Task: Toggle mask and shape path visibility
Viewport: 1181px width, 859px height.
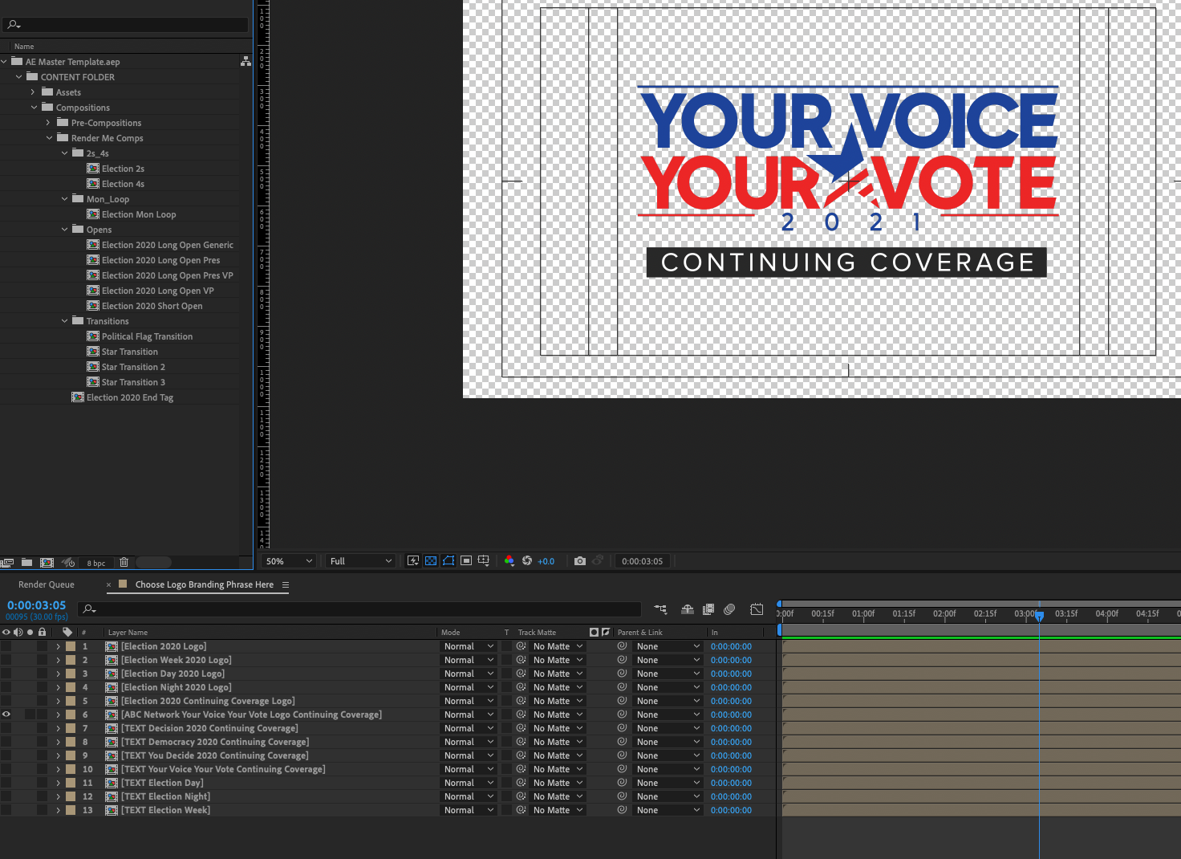Action: click(448, 561)
